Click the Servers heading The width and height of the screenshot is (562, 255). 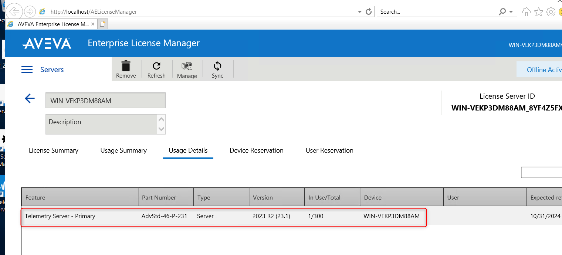pyautogui.click(x=52, y=69)
